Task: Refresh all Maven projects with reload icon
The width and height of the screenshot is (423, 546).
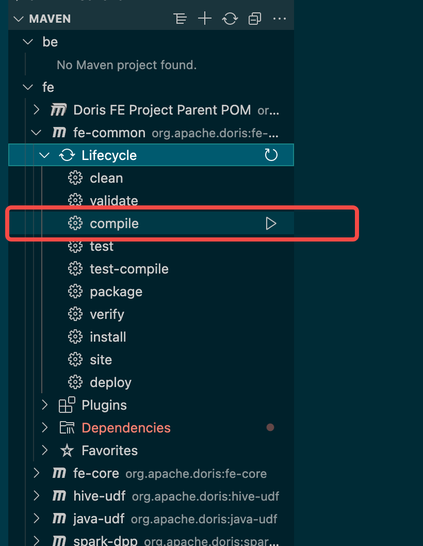Action: 230,19
